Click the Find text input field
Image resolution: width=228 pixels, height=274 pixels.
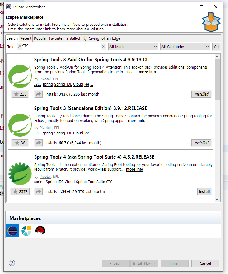click(61, 47)
